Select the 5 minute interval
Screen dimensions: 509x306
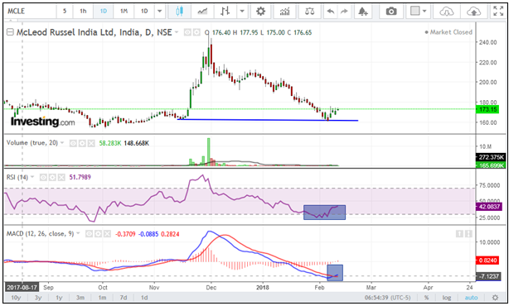click(65, 12)
